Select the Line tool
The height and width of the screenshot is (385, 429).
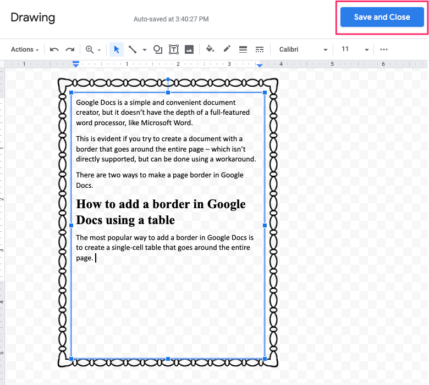pyautogui.click(x=133, y=49)
